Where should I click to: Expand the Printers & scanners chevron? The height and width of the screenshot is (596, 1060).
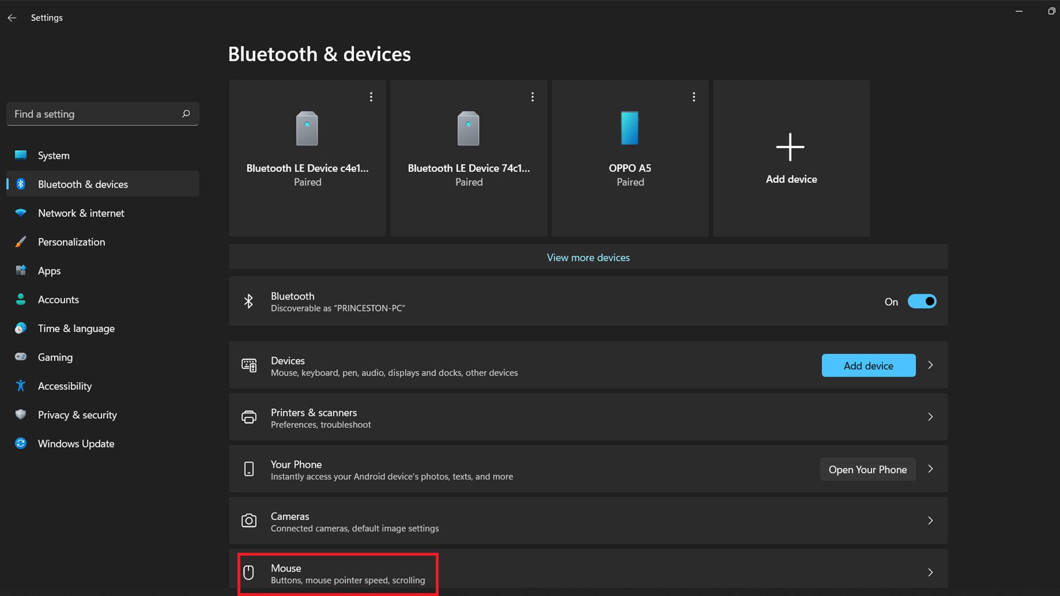(930, 417)
